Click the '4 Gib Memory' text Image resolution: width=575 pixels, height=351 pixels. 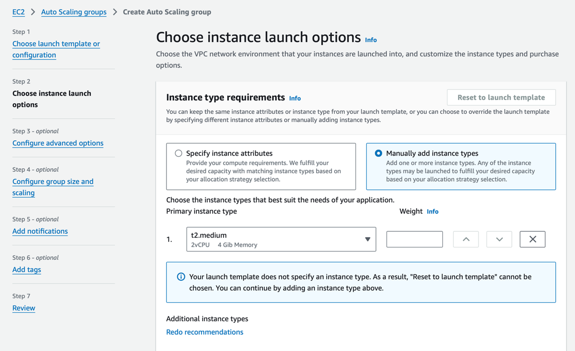(x=237, y=245)
